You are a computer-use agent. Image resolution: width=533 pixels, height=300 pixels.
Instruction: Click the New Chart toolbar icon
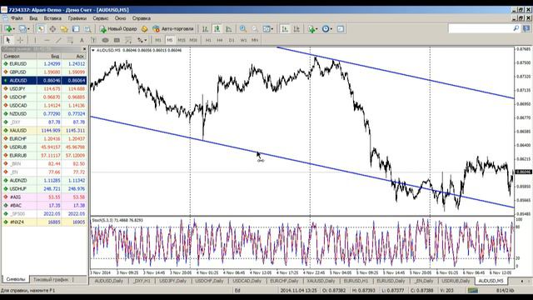8,29
